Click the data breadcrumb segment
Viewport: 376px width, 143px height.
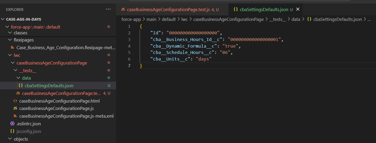click(x=296, y=19)
